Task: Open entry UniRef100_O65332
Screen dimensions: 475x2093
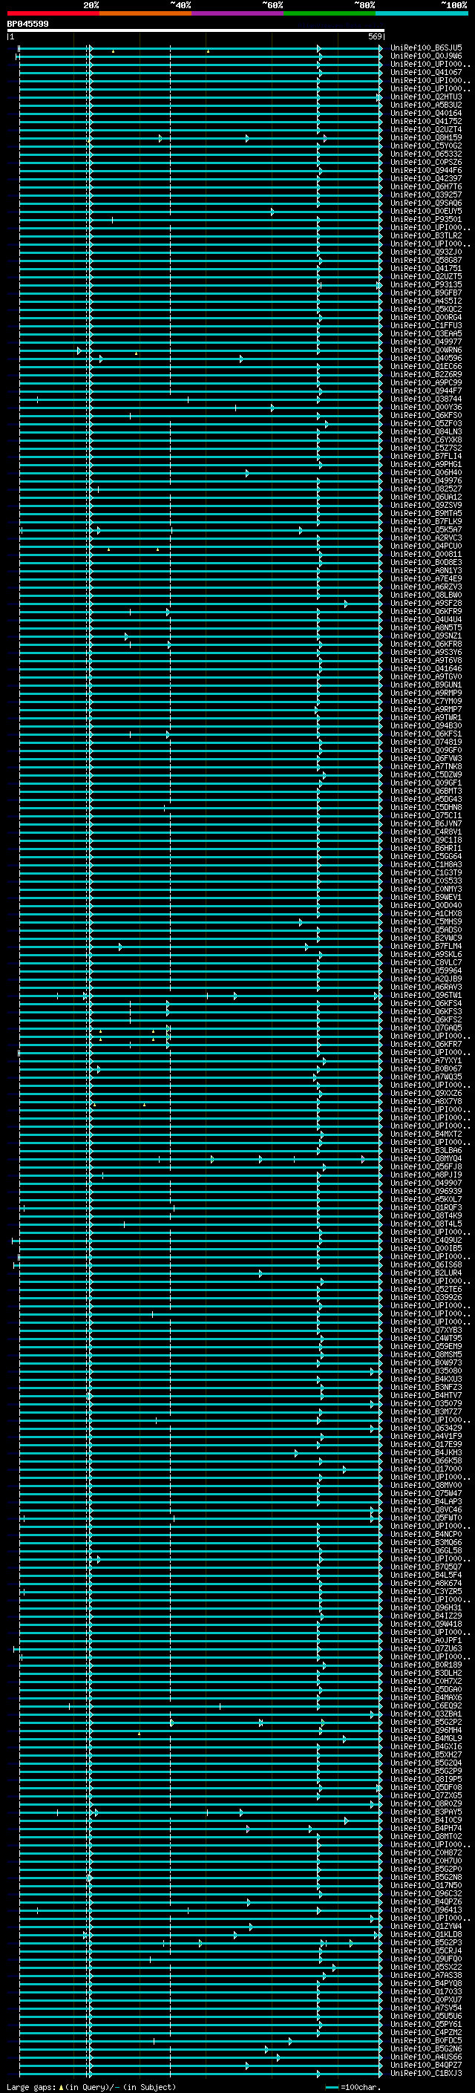Action: coord(426,154)
